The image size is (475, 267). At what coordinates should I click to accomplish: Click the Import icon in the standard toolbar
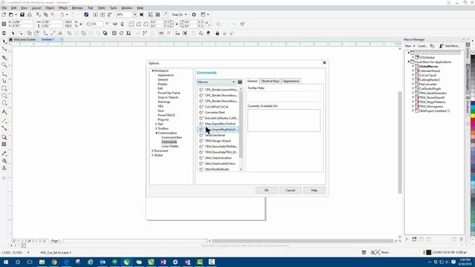click(x=96, y=15)
